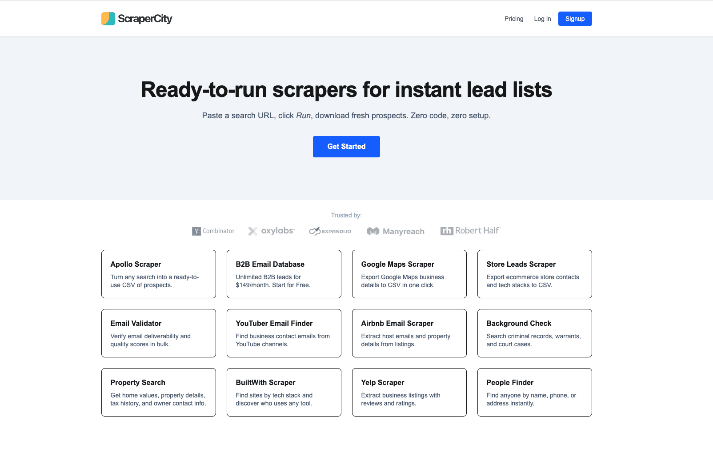Select the Email Validator card
Screen dimensions: 713x469
pyautogui.click(x=159, y=333)
